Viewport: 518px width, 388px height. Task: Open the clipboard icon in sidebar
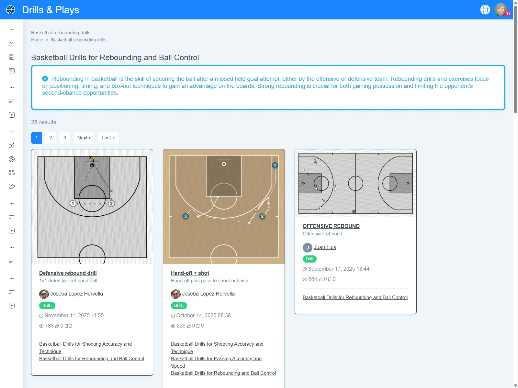(12, 57)
